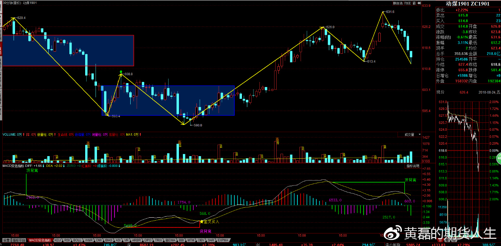
Task: Switch to the EXPMA indicator tab
Action: tap(223, 240)
